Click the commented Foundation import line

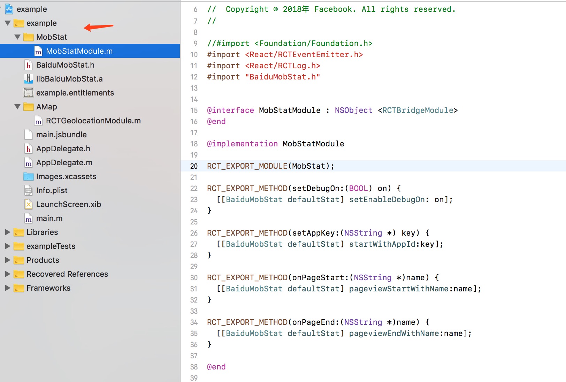pyautogui.click(x=290, y=43)
